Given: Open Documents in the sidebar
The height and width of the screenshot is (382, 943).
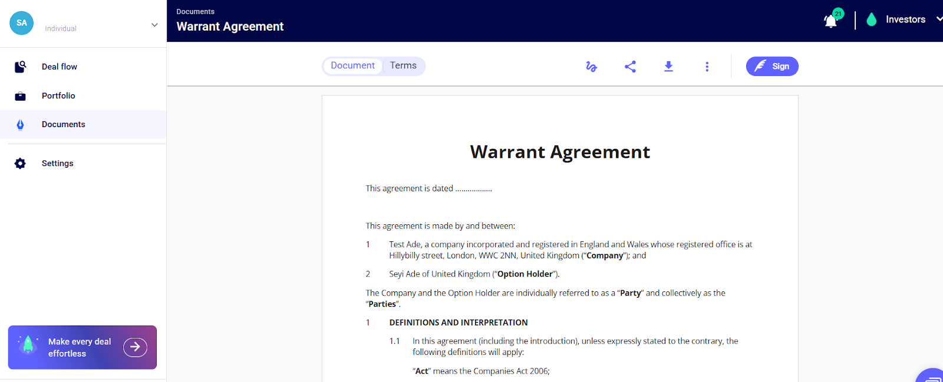Looking at the screenshot, I should point(63,124).
